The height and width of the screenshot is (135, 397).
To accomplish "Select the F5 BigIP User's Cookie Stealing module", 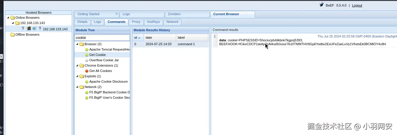I will (x=110, y=98).
